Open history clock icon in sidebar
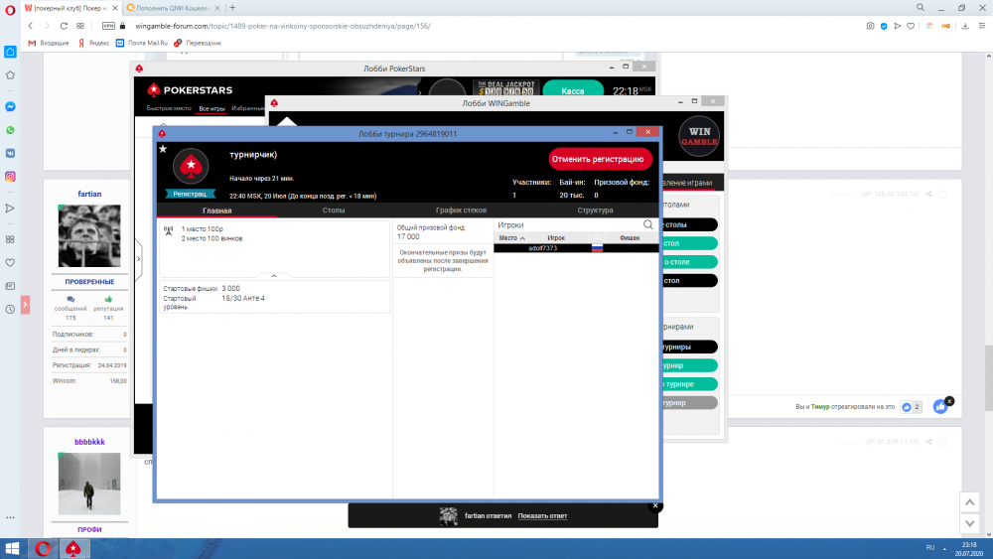This screenshot has width=993, height=559. point(10,310)
